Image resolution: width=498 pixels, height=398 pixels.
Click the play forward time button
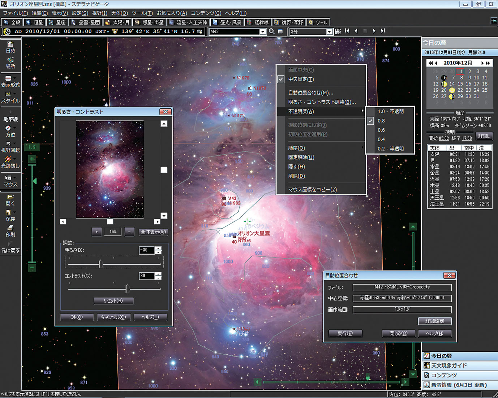(x=374, y=31)
